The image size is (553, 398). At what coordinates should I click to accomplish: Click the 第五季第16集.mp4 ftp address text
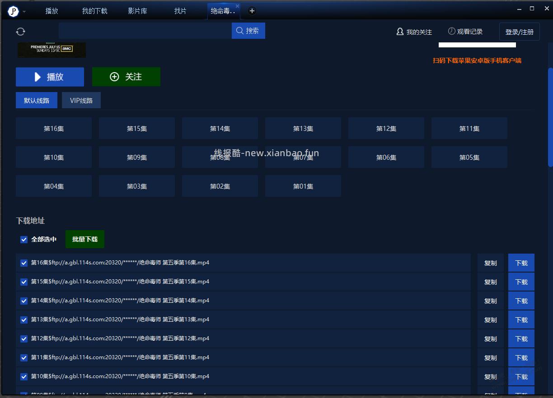120,263
